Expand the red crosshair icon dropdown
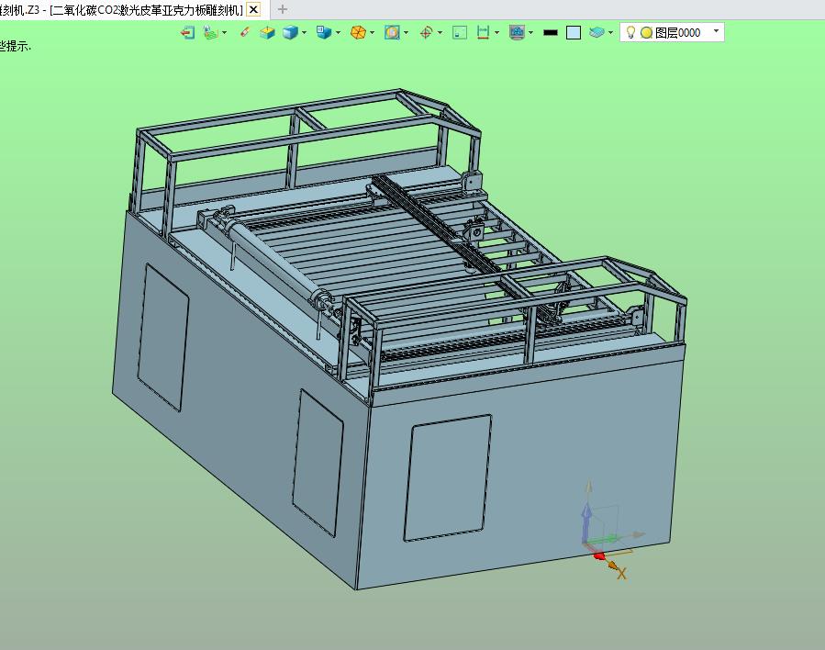825x650 pixels. 440,33
